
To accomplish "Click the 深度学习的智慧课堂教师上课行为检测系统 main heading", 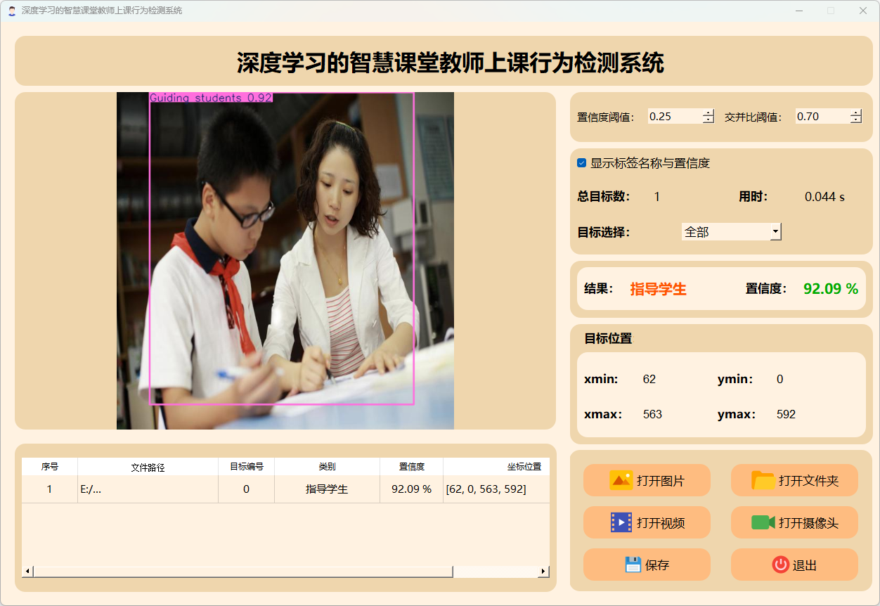I will 451,63.
